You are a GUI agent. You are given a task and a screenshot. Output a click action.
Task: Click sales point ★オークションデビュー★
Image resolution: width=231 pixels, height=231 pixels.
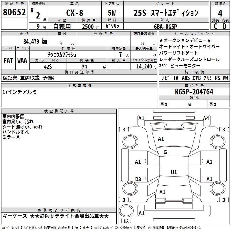[x=185, y=40]
